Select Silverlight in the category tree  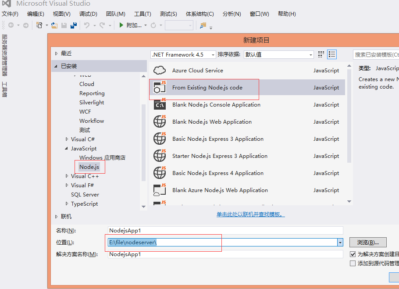(92, 103)
